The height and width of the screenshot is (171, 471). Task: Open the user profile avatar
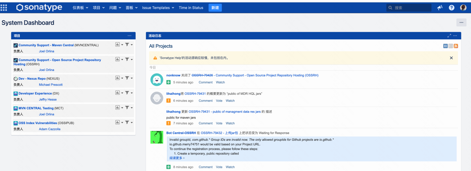pyautogui.click(x=463, y=8)
